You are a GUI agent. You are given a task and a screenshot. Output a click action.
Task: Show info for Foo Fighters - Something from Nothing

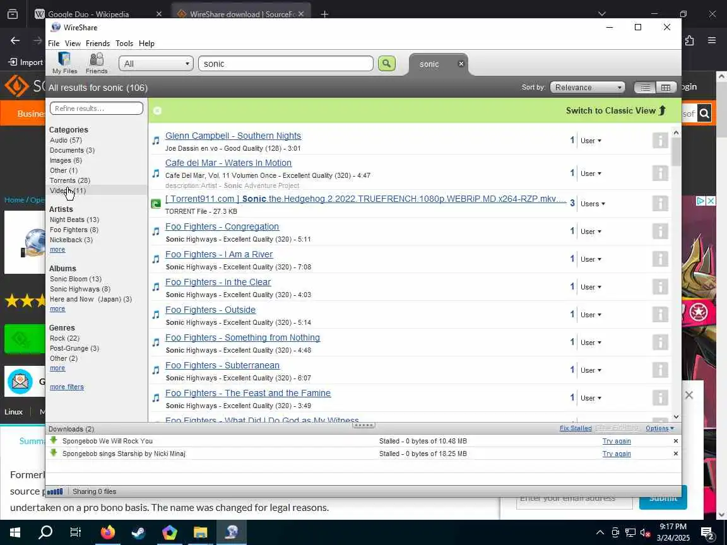pos(659,342)
